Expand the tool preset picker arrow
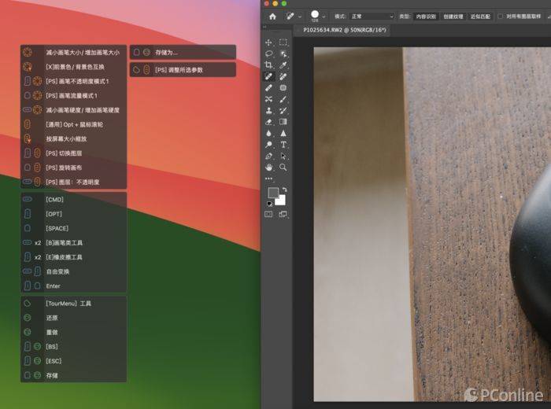This screenshot has height=409, width=551. 300,16
